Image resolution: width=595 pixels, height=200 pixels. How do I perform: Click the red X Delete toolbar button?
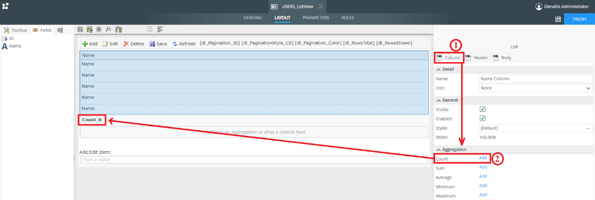(134, 44)
